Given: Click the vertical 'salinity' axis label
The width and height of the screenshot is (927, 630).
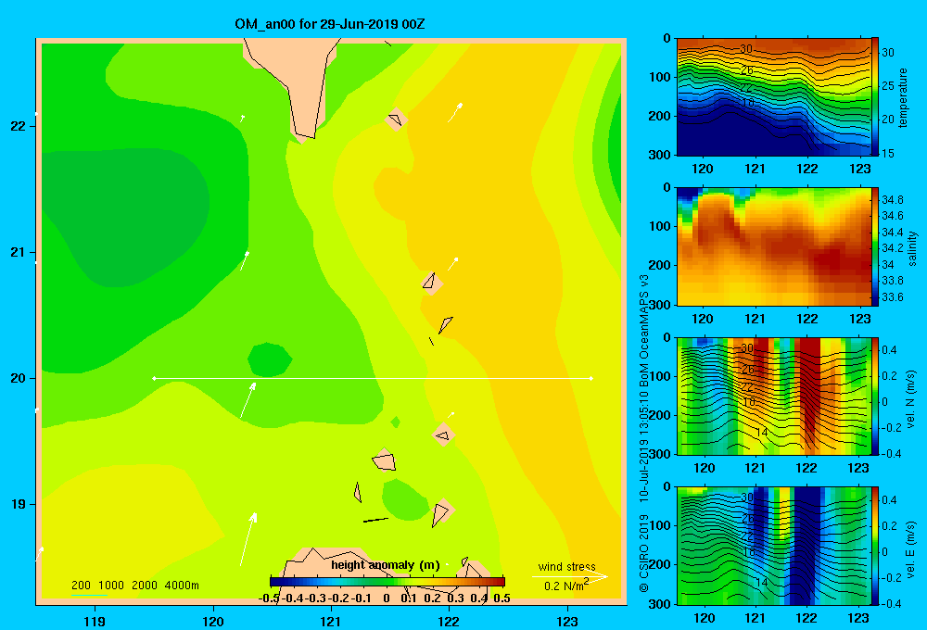Looking at the screenshot, I should [912, 248].
